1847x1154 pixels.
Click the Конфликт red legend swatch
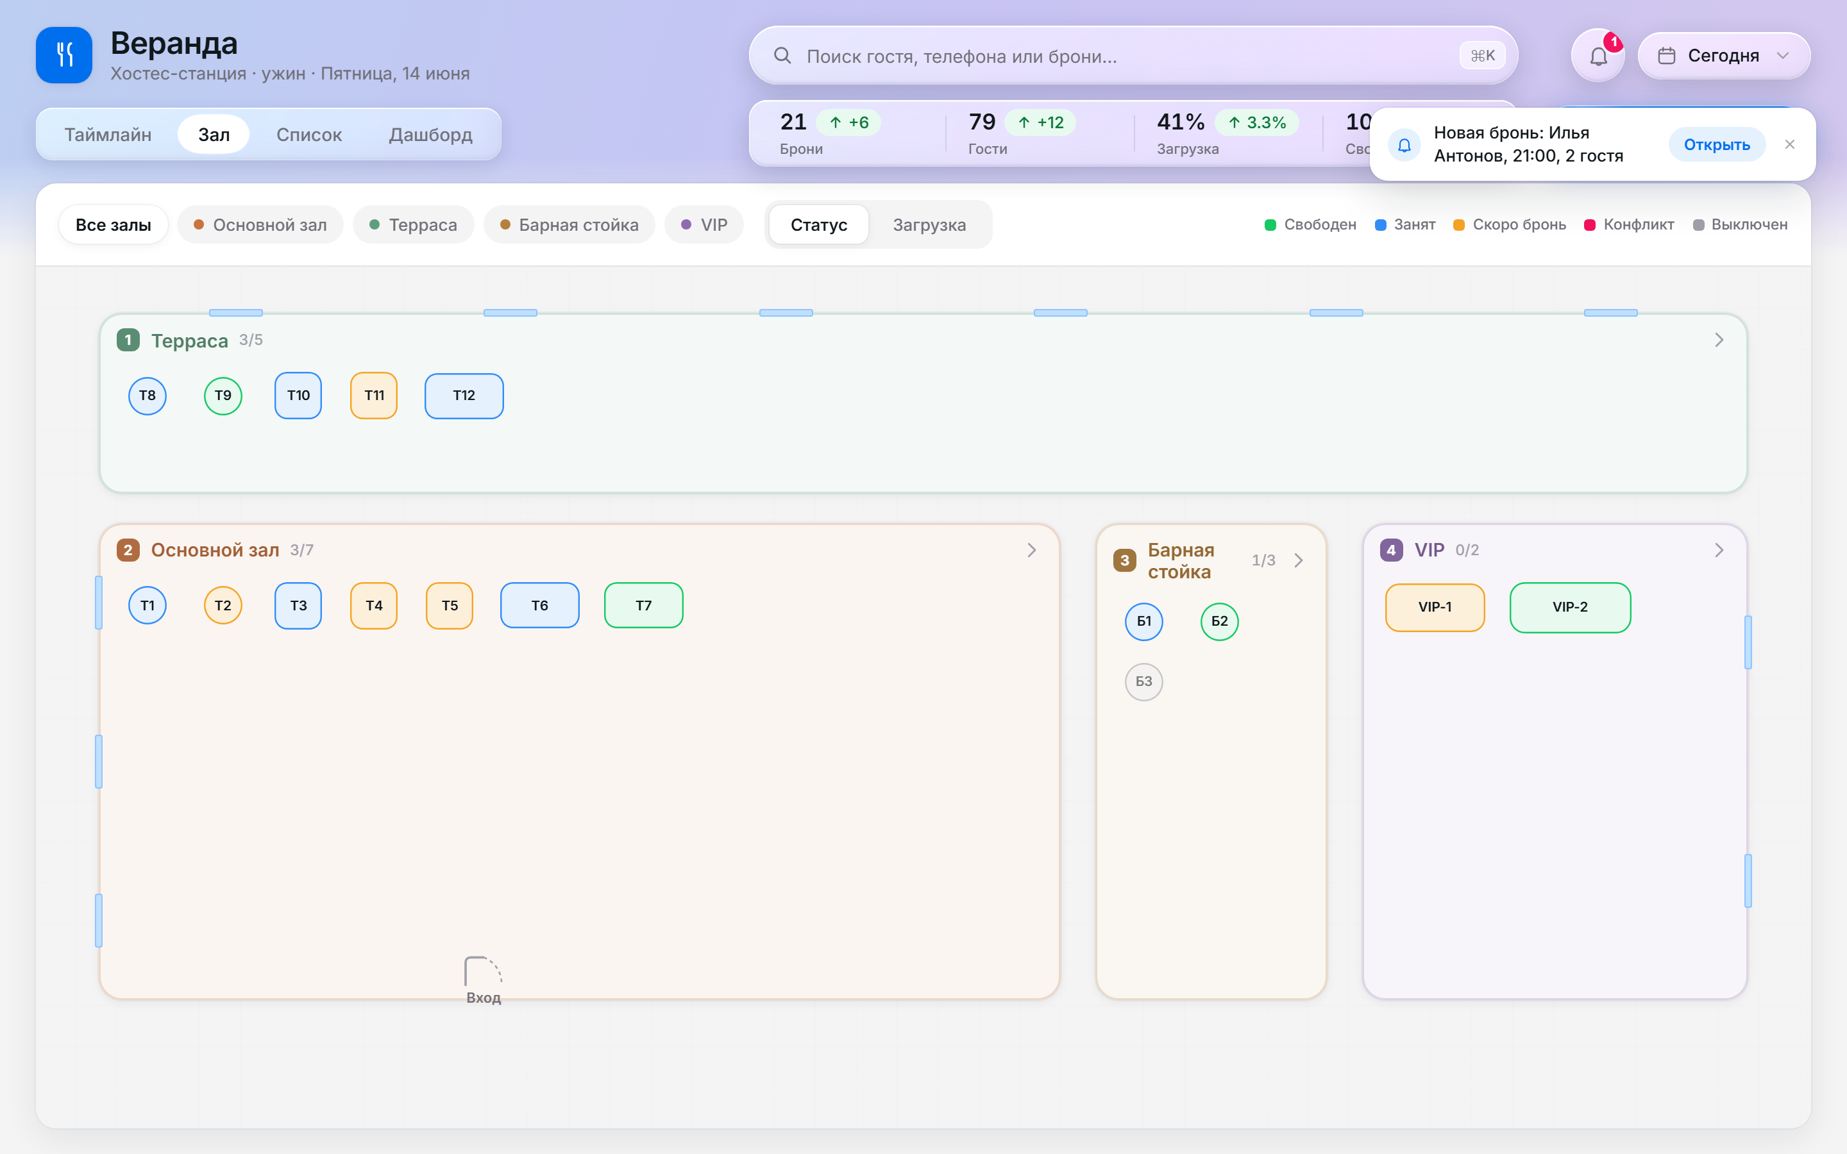tap(1590, 224)
